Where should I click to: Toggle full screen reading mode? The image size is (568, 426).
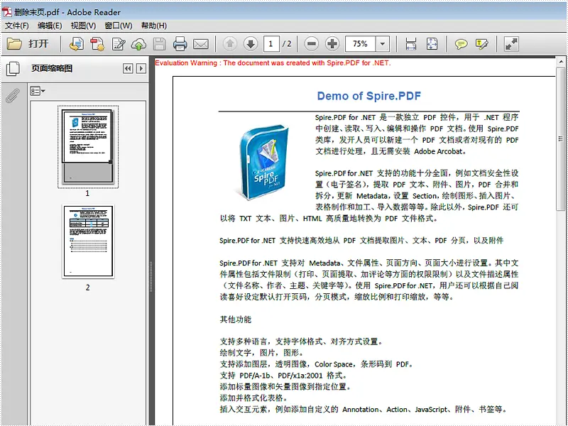point(510,44)
